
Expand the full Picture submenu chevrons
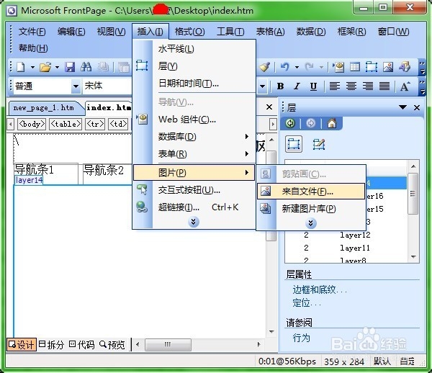coord(311,223)
